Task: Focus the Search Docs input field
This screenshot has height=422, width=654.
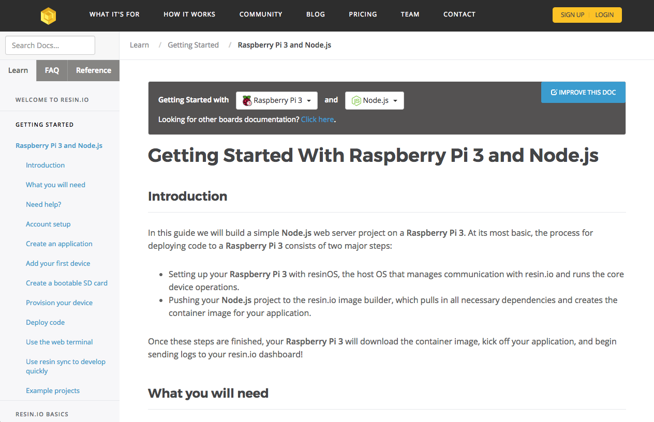Action: coord(50,45)
